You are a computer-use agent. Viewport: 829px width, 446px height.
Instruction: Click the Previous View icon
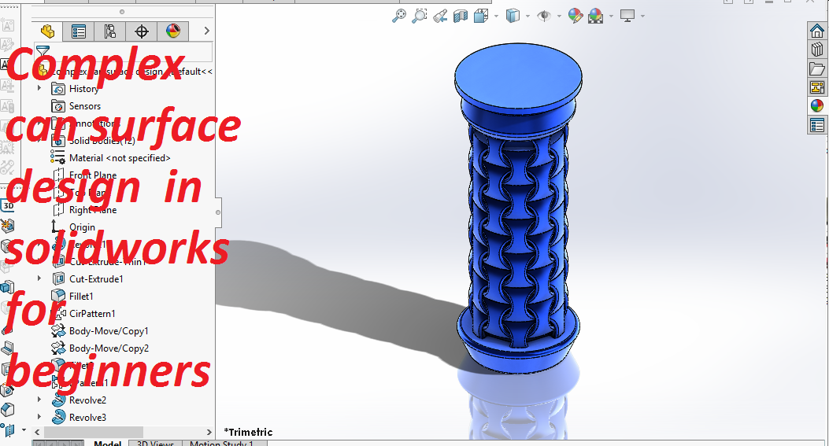tap(440, 17)
